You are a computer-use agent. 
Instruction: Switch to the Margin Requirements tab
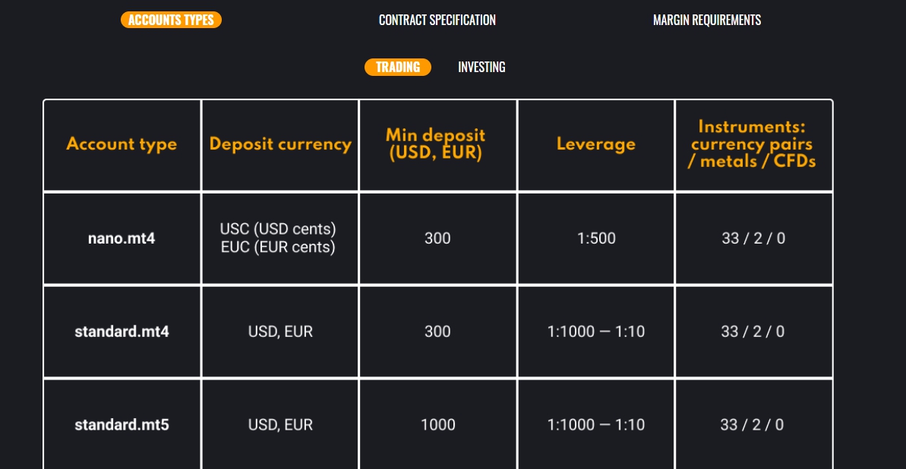point(707,20)
